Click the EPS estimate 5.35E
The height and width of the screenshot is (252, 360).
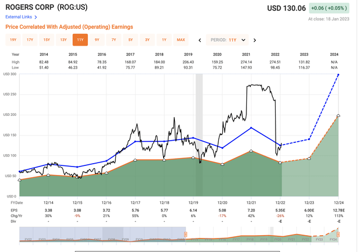pos(280,210)
